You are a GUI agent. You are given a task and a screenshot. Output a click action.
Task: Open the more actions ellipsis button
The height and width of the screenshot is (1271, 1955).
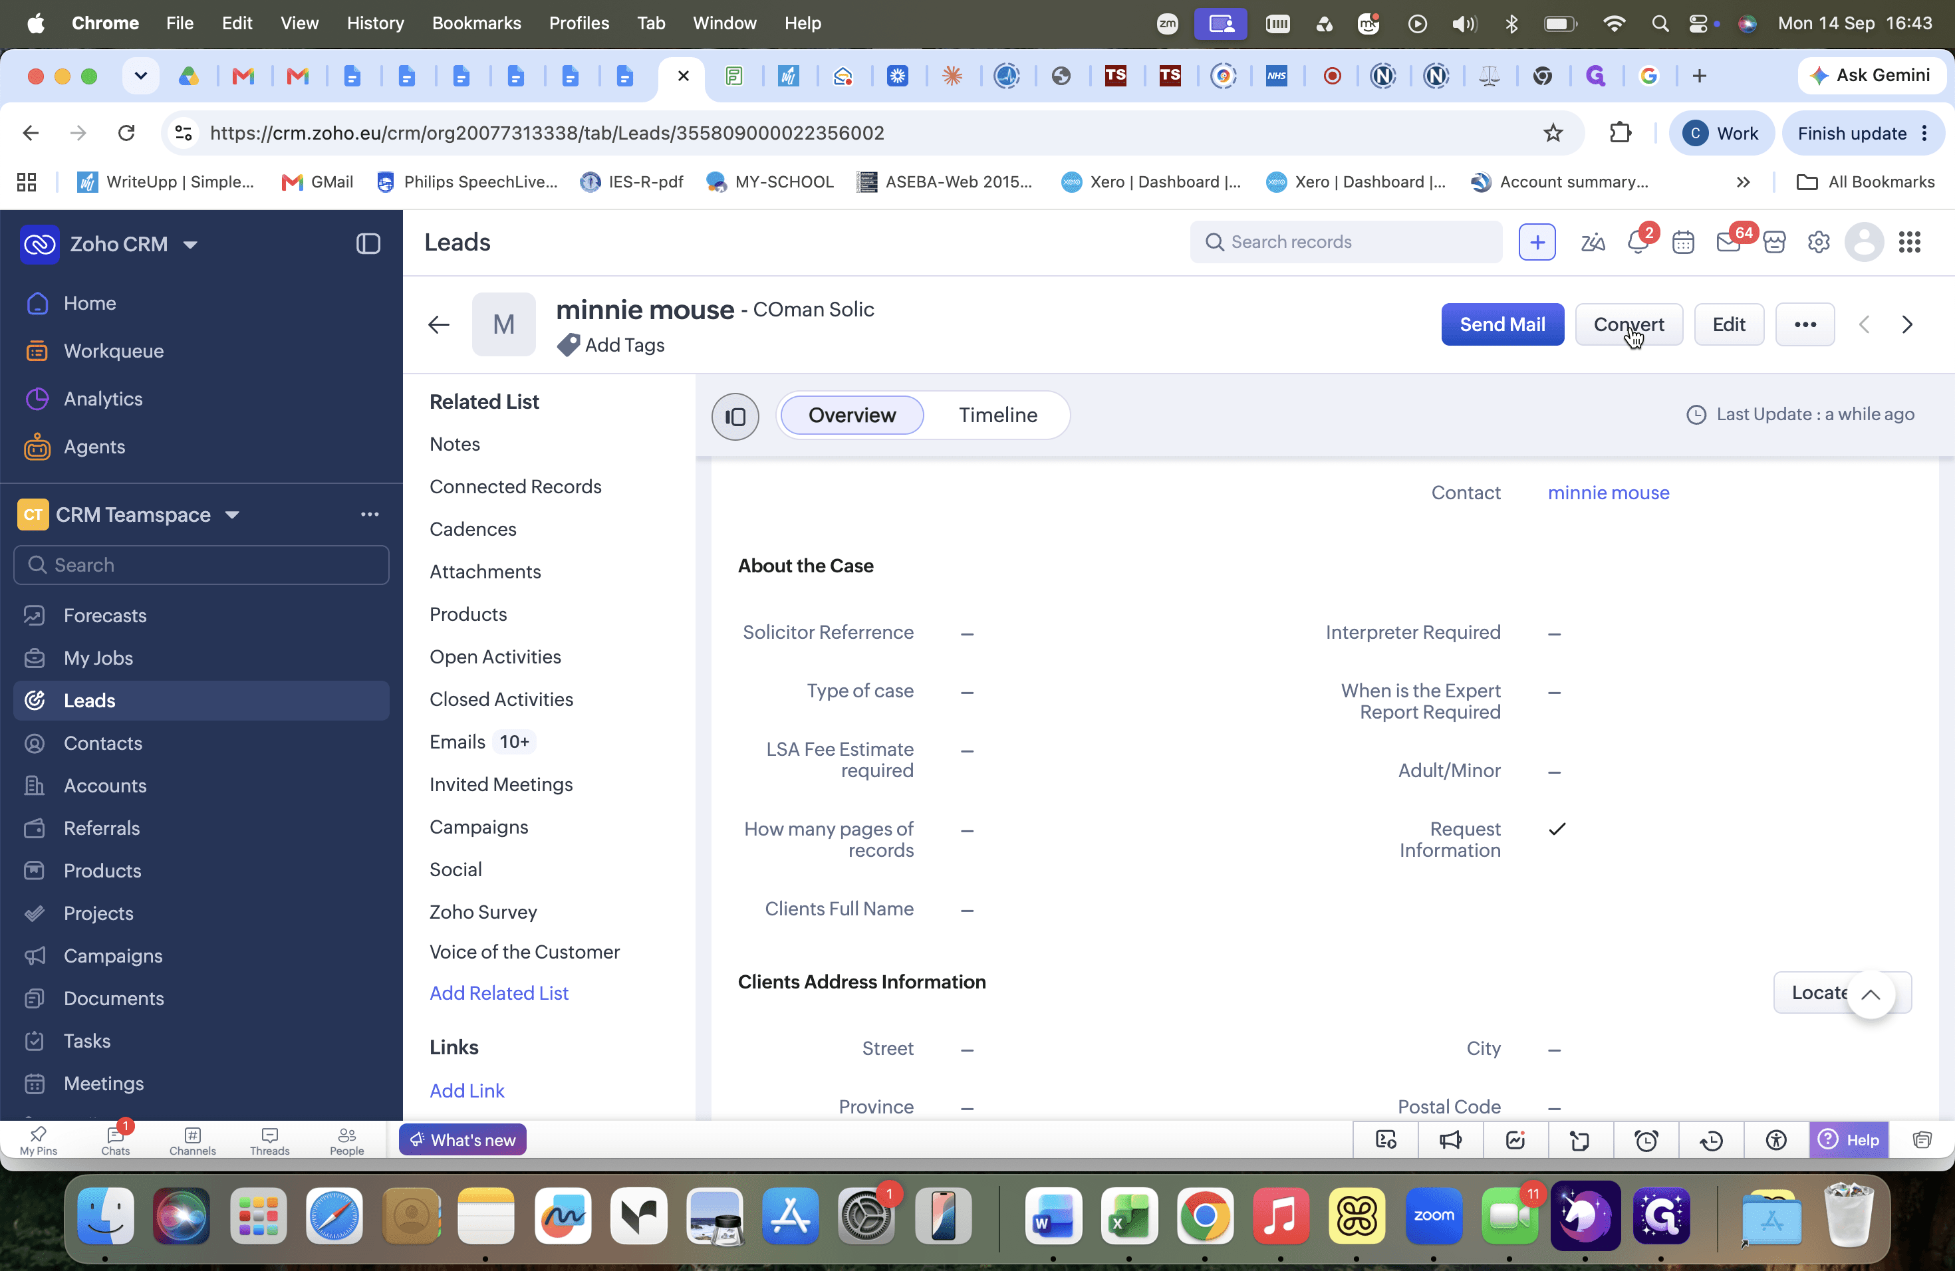pos(1805,324)
